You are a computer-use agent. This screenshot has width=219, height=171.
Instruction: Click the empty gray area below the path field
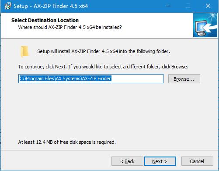[109, 111]
